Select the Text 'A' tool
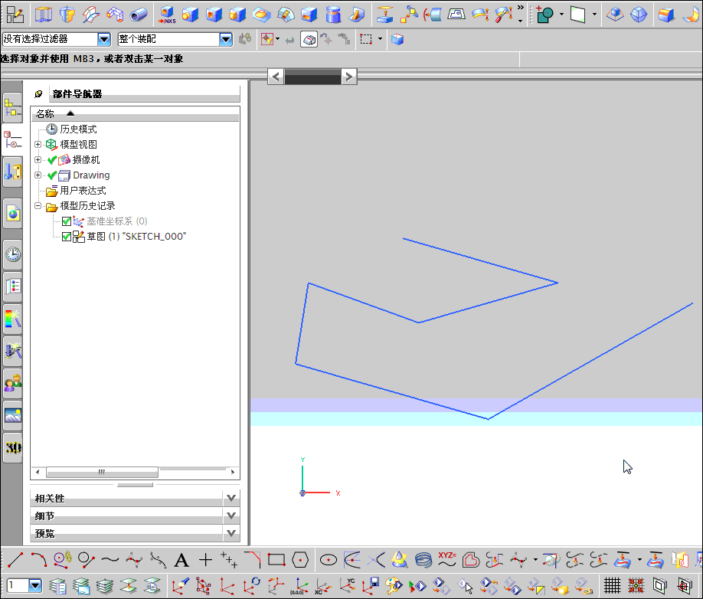The height and width of the screenshot is (599, 703). click(x=181, y=560)
